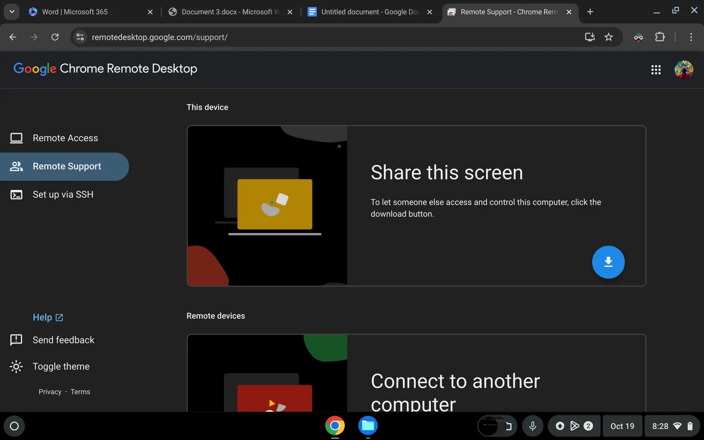Click the sun icon for theme toggle
The height and width of the screenshot is (440, 704).
pyautogui.click(x=16, y=367)
